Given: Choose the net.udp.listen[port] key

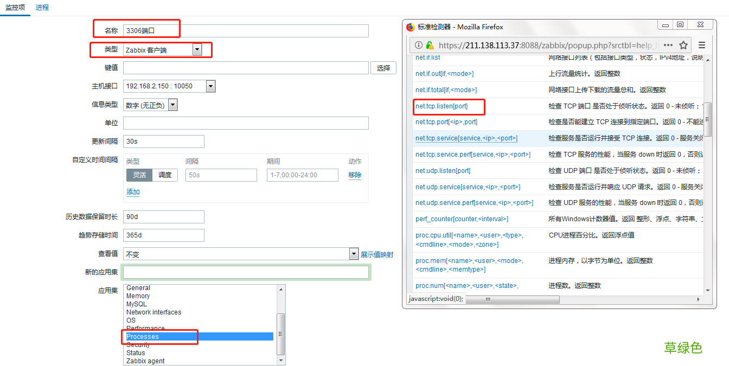Looking at the screenshot, I should (x=443, y=171).
